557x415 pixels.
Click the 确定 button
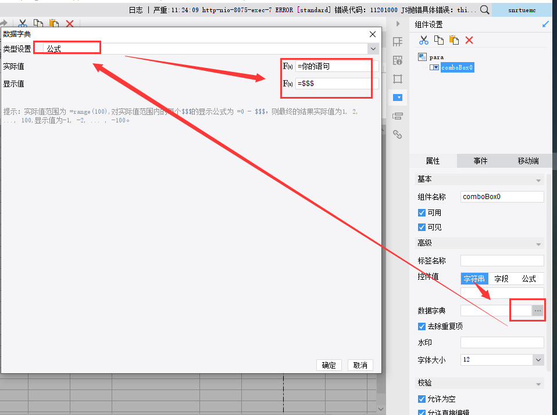coord(329,365)
